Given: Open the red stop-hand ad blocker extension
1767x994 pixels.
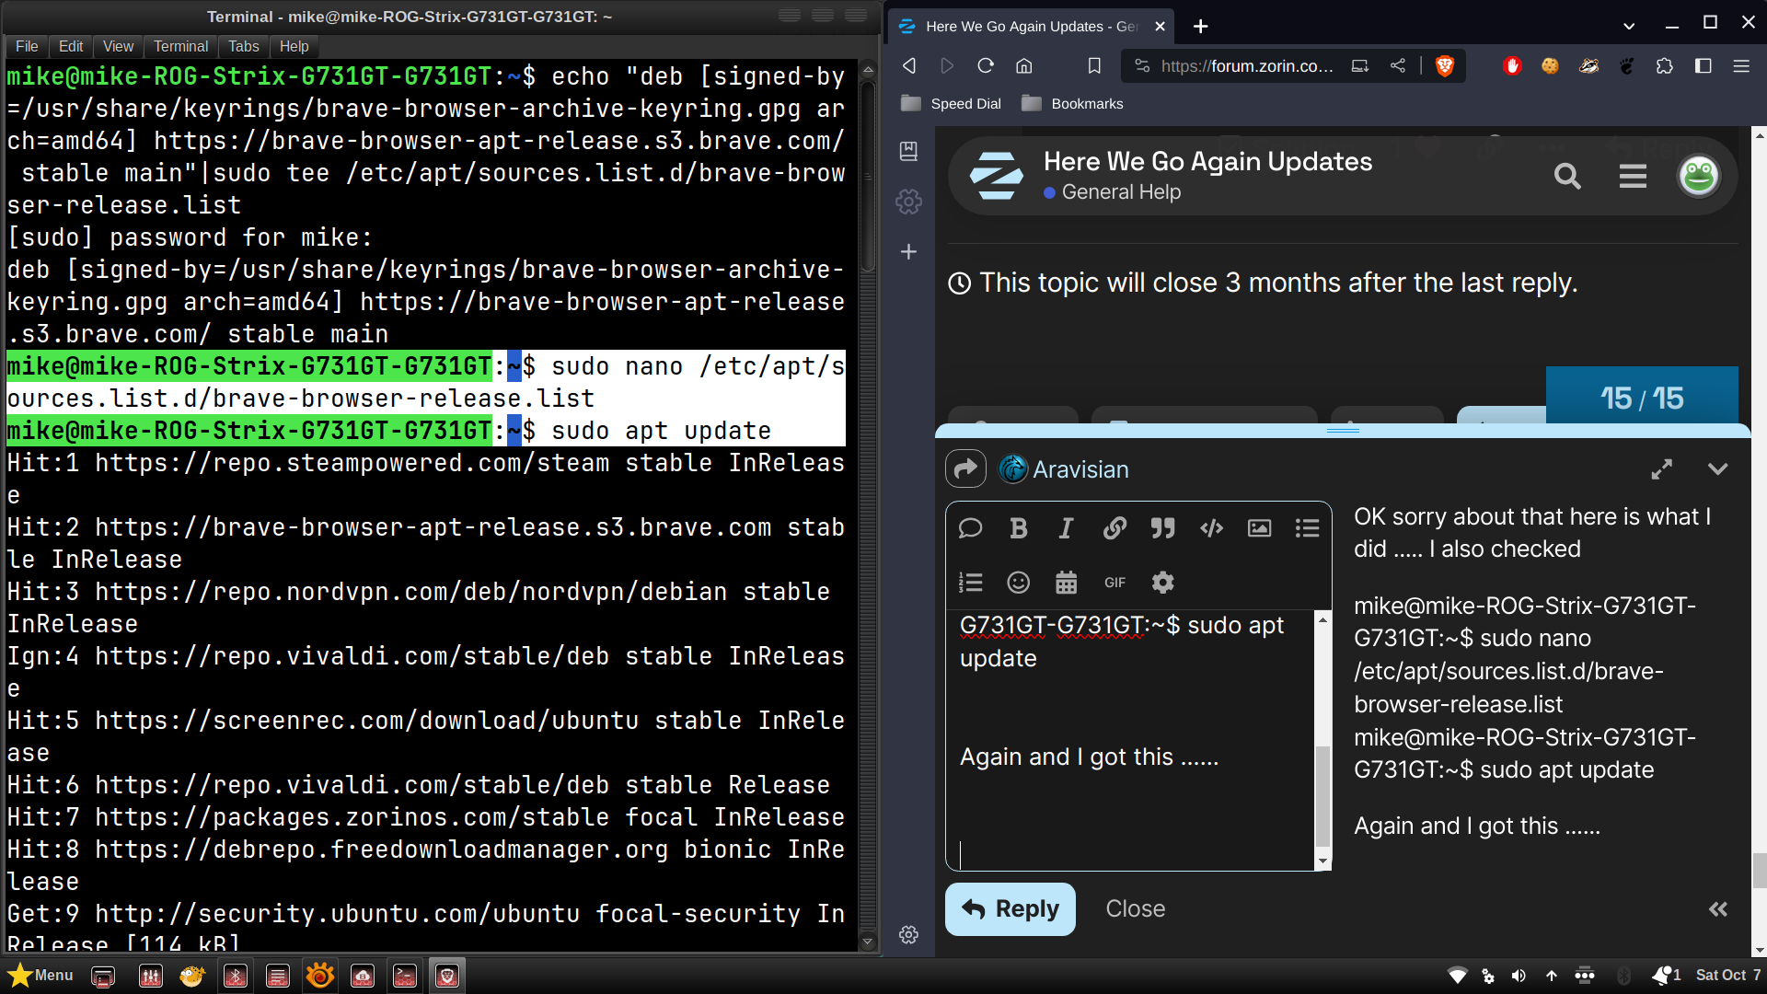Looking at the screenshot, I should click(1512, 65).
